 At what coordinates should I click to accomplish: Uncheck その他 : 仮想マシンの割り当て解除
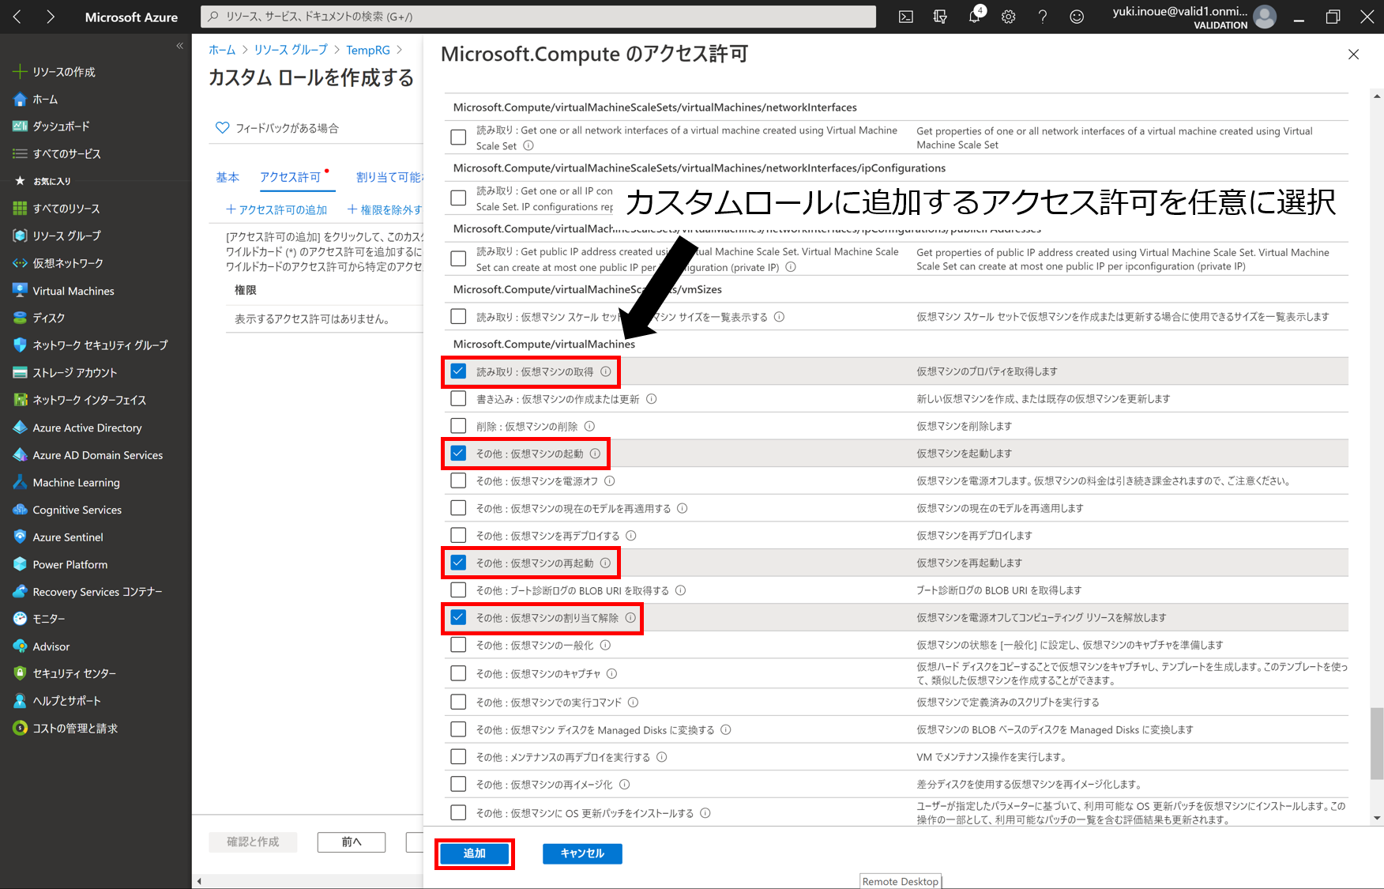point(458,617)
